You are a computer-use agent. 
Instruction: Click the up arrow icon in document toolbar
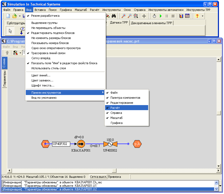click(7, 53)
